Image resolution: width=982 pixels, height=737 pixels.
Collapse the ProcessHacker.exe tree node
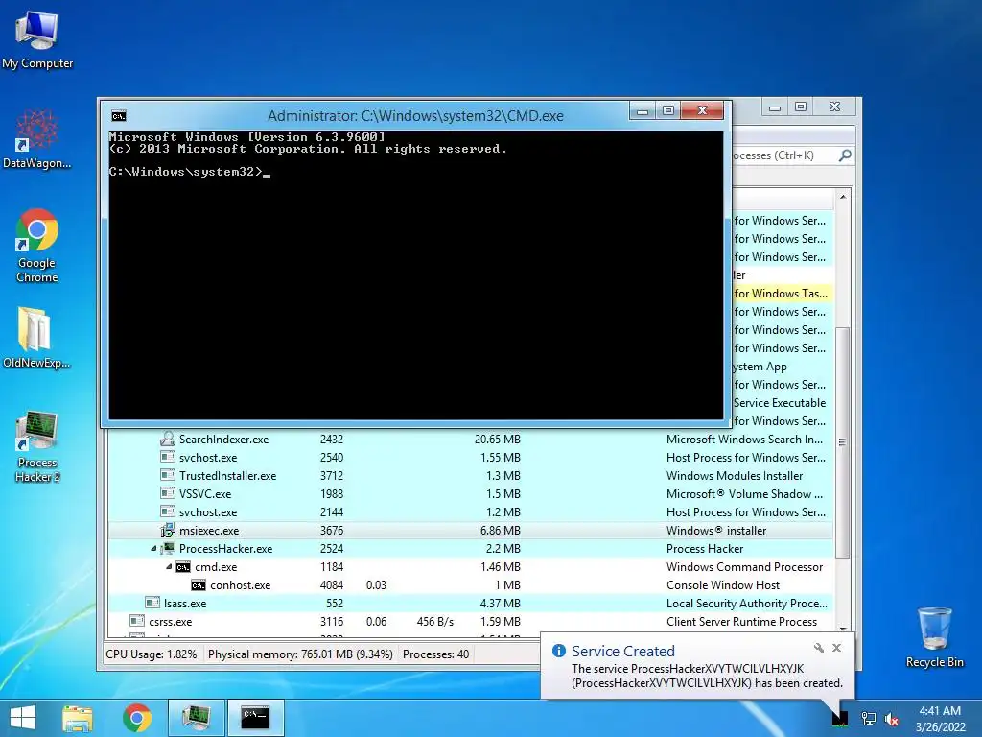point(154,548)
